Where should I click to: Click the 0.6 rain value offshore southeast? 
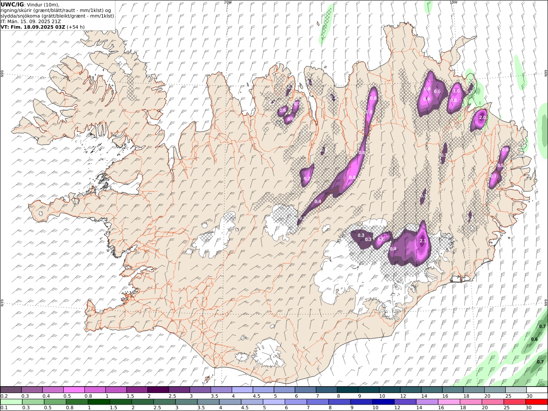coord(534,339)
